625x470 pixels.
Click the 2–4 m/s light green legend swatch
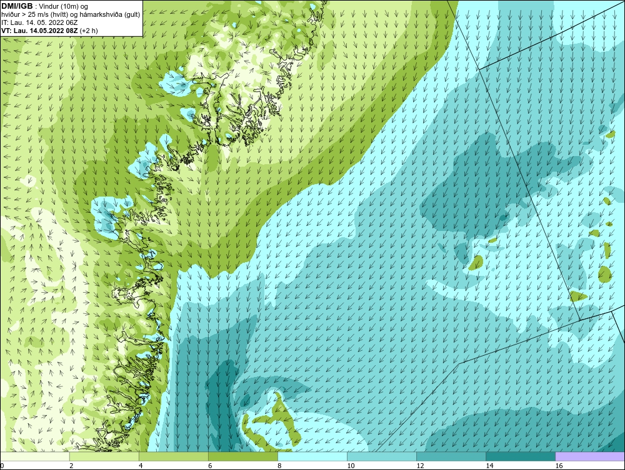tap(104, 456)
